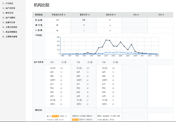Viewport: 176px width, 122px height.
Task: Click the 2005 peak point on dark chart line
Action: (120, 42)
